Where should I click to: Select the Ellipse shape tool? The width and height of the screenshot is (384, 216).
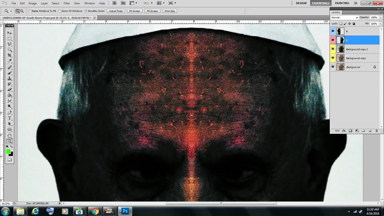pyautogui.click(x=10, y=129)
